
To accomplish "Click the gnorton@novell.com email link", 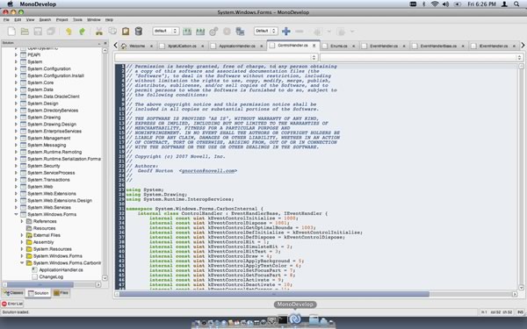I will click(x=208, y=171).
